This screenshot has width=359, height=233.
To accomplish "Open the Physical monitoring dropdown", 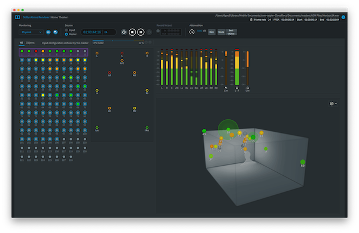I will pos(31,32).
